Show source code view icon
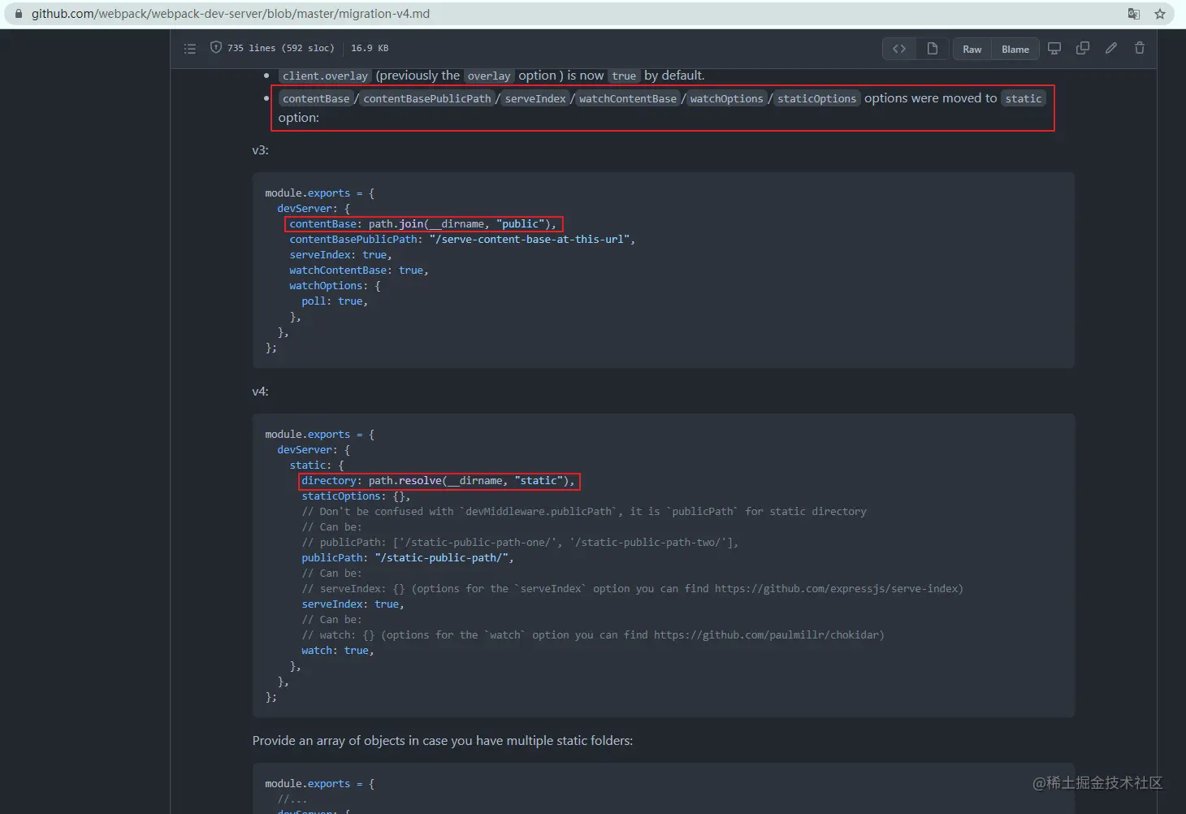Image resolution: width=1186 pixels, height=814 pixels. pyautogui.click(x=899, y=49)
